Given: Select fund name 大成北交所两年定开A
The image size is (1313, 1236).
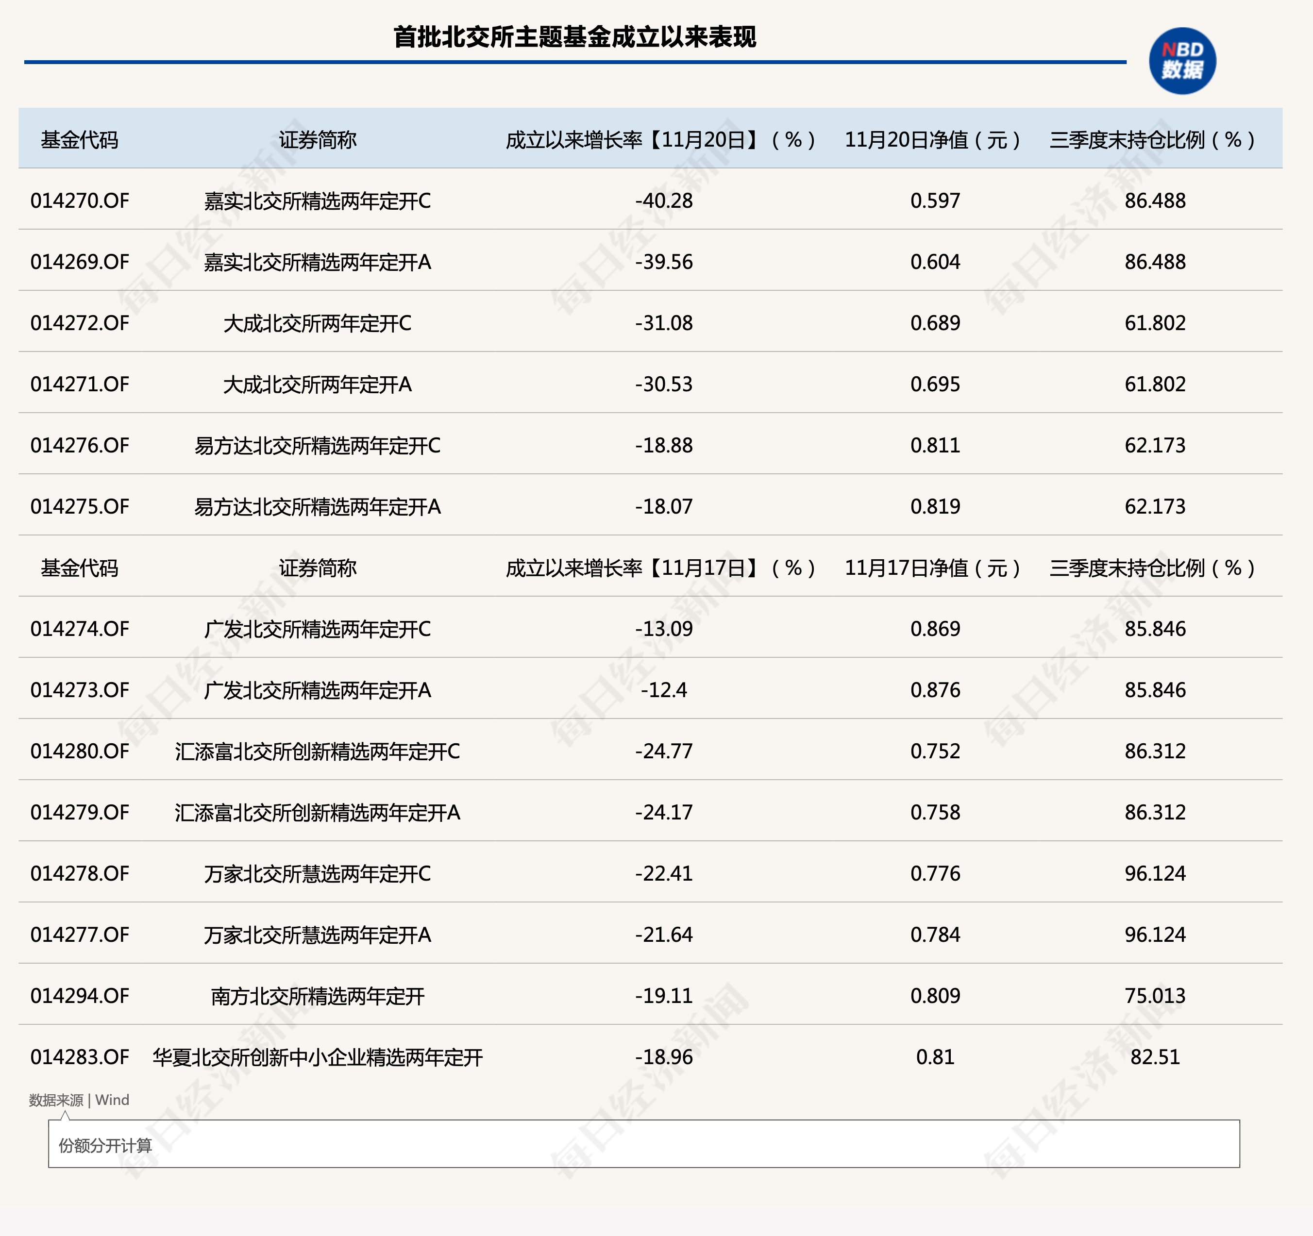Looking at the screenshot, I should coord(317,384).
